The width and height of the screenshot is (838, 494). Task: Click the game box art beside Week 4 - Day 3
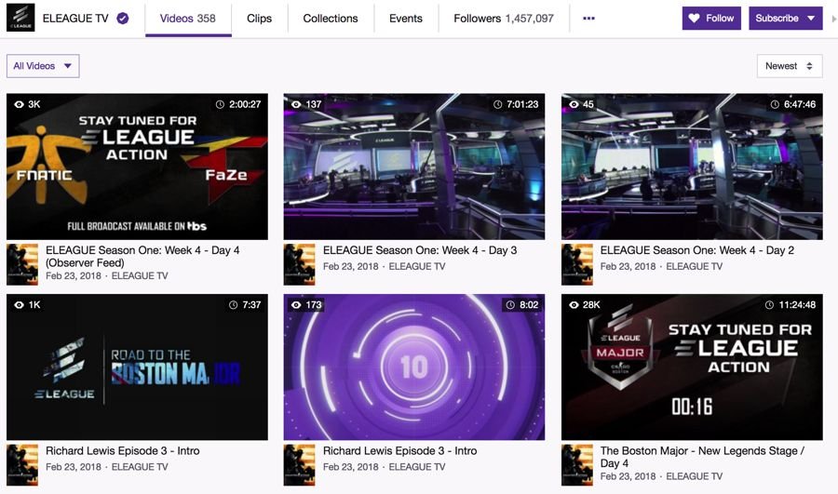coord(299,264)
